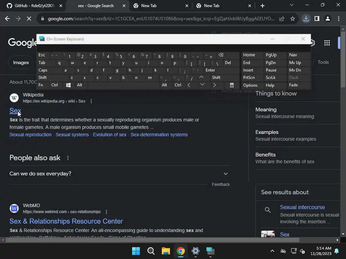Click the spacebar on On-Screen Keyboard

point(124,85)
